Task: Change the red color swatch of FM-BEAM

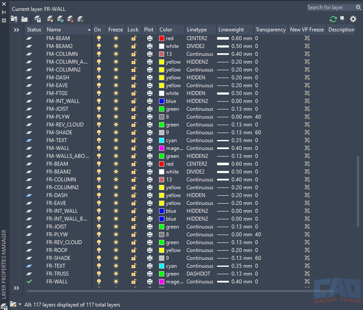Action: click(162, 38)
